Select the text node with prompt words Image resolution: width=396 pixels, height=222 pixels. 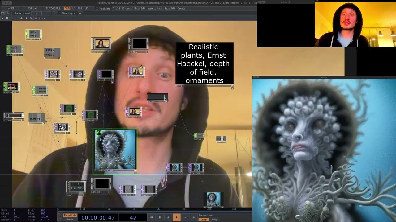(204, 64)
